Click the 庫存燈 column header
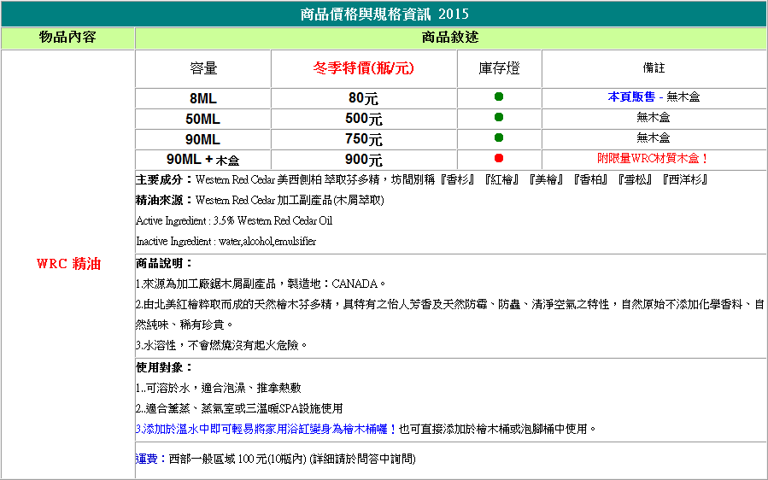Viewport: 768px width, 480px height. click(x=499, y=68)
